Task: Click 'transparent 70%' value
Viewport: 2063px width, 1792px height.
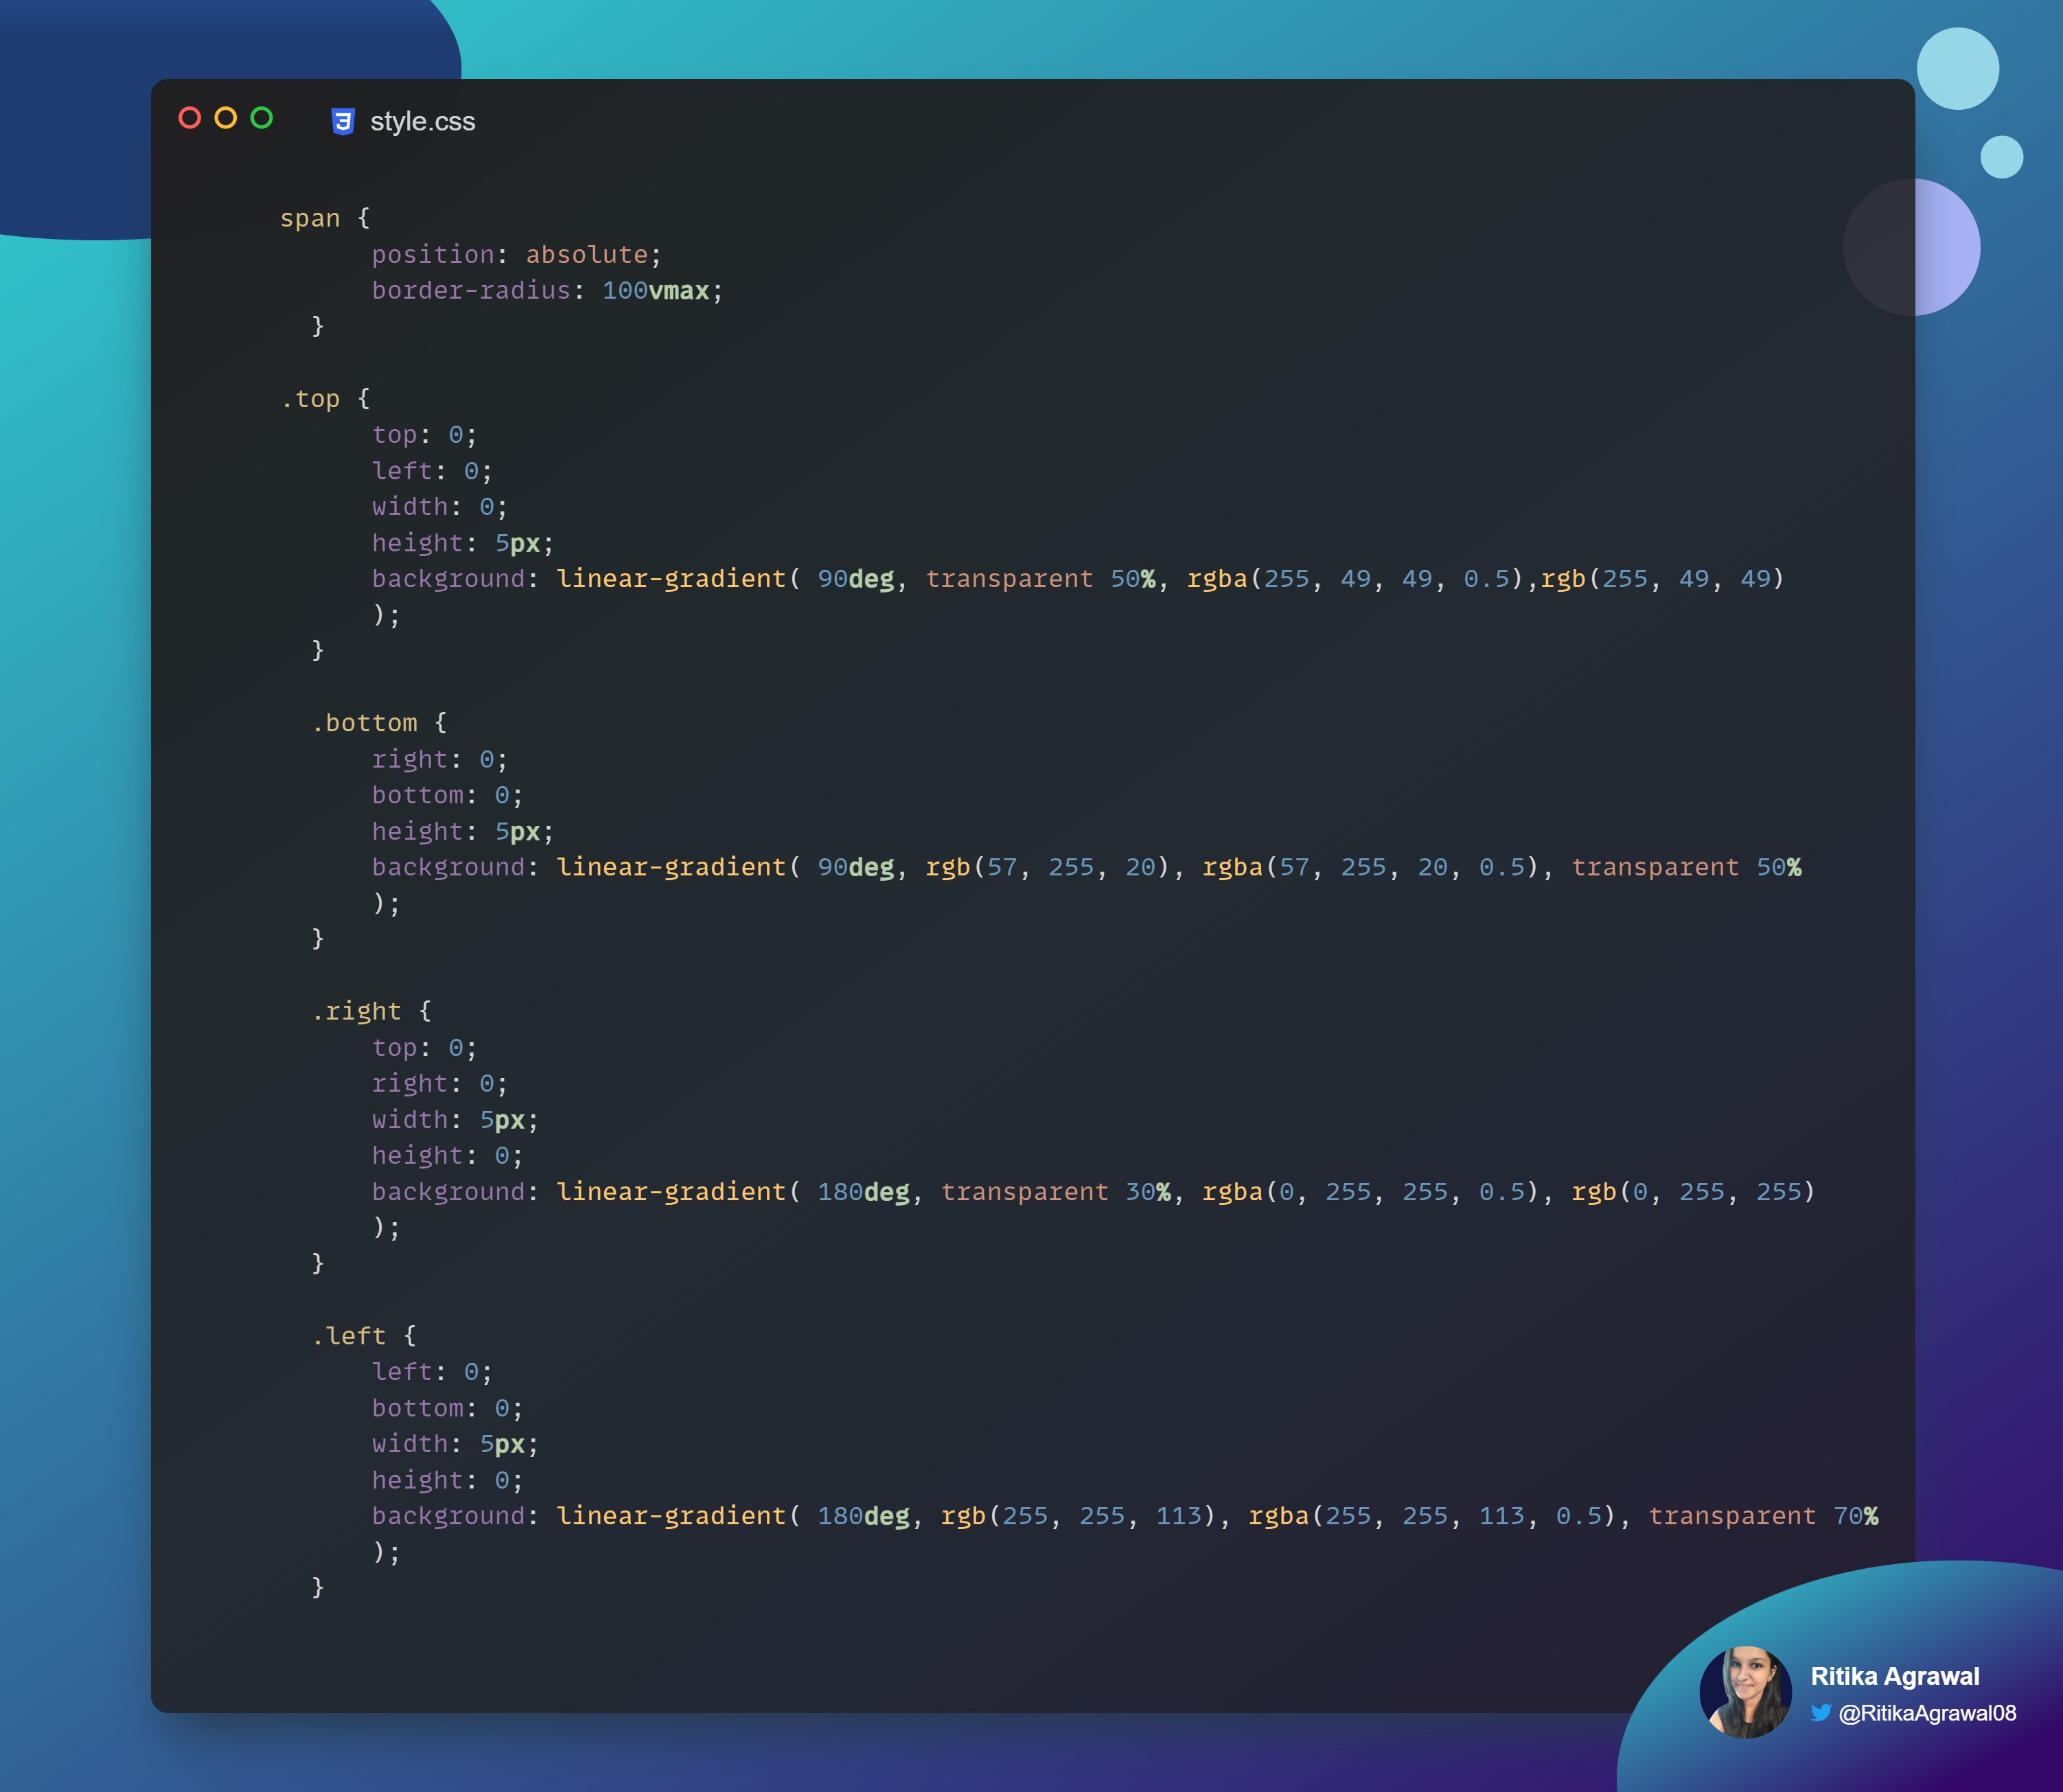Action: click(1763, 1516)
